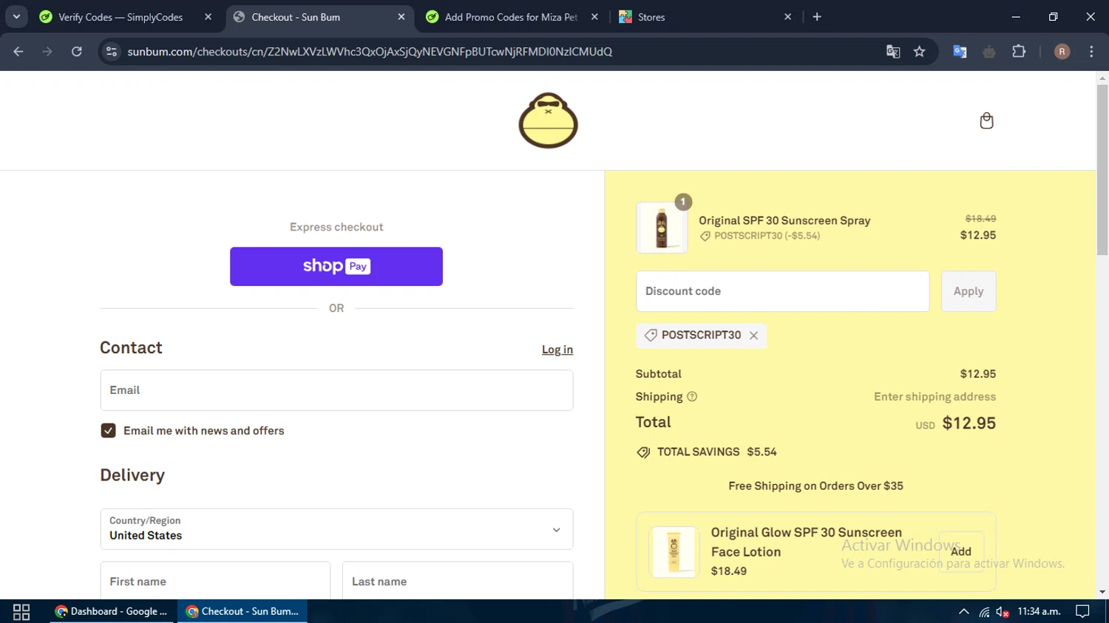This screenshot has height=623, width=1109.
Task: Click the Discount code input field
Action: pos(782,291)
